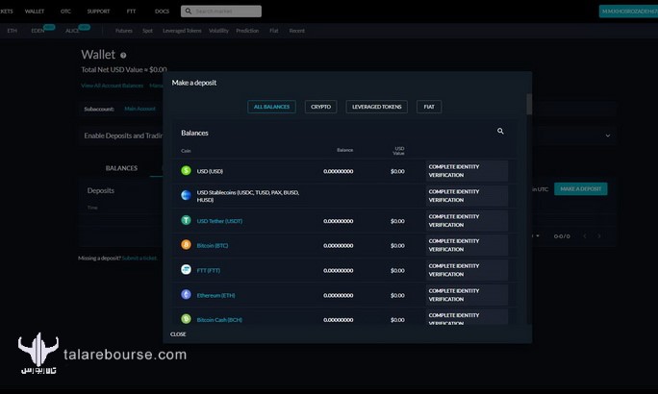
Task: Open the FTT menu item
Action: tap(131, 12)
